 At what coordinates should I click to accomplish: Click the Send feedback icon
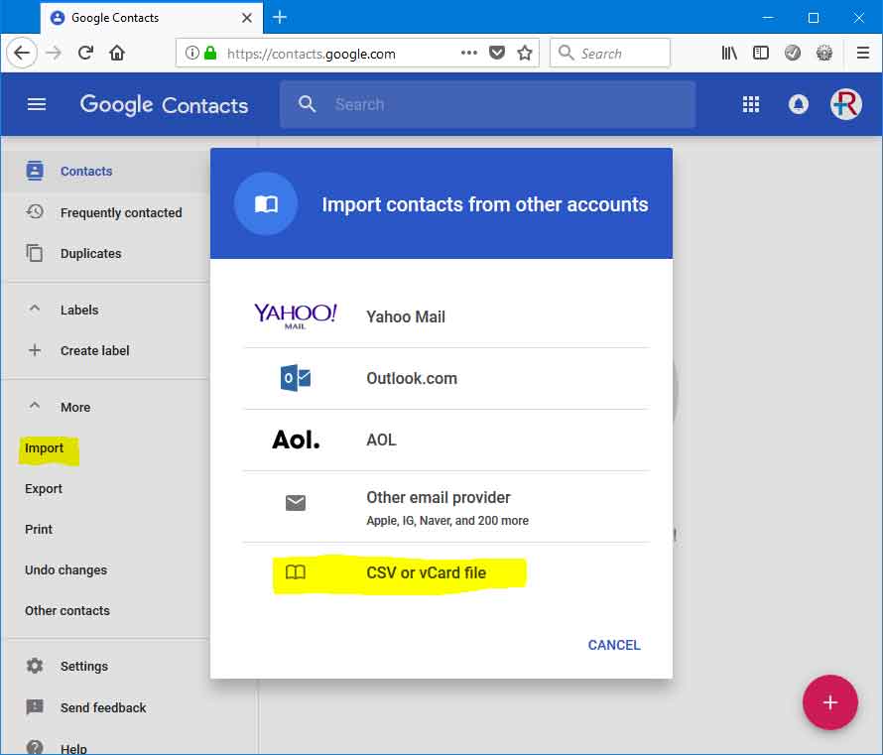35,706
